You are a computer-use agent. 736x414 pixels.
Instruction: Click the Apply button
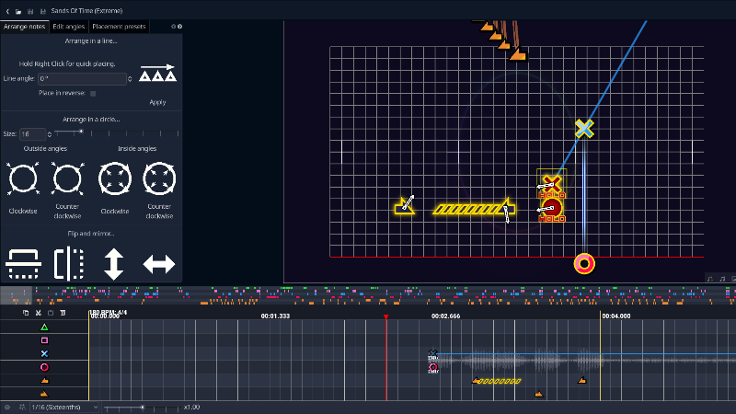pyautogui.click(x=157, y=102)
